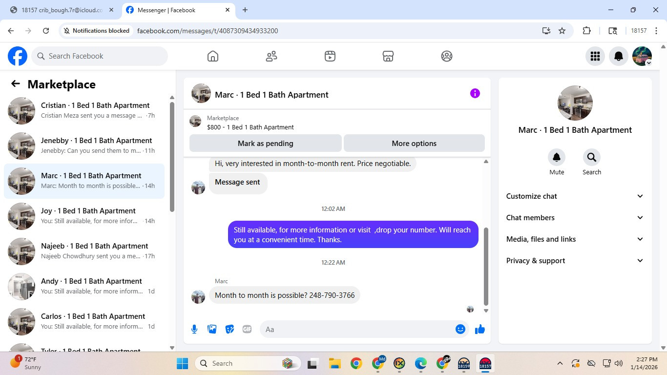Go to the Home feed icon
This screenshot has height=375, width=667.
click(213, 56)
